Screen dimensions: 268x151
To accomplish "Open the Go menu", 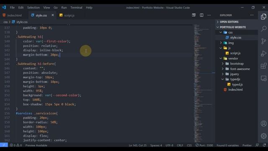I will point(56,8).
